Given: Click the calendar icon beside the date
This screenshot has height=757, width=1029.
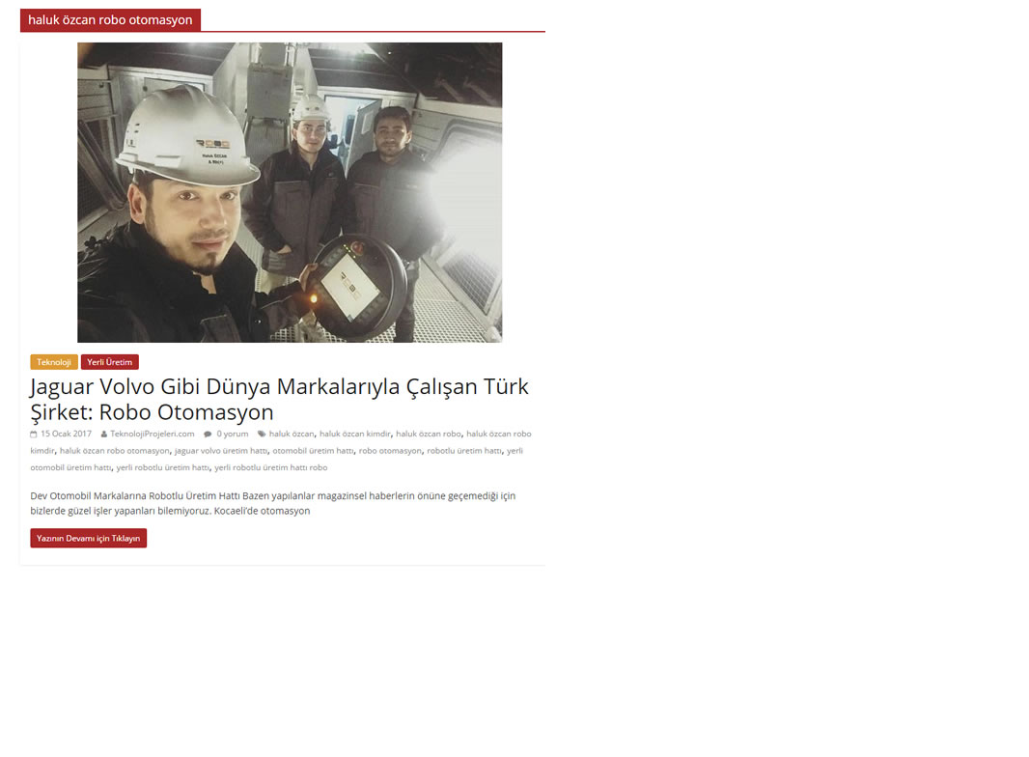Looking at the screenshot, I should point(34,434).
